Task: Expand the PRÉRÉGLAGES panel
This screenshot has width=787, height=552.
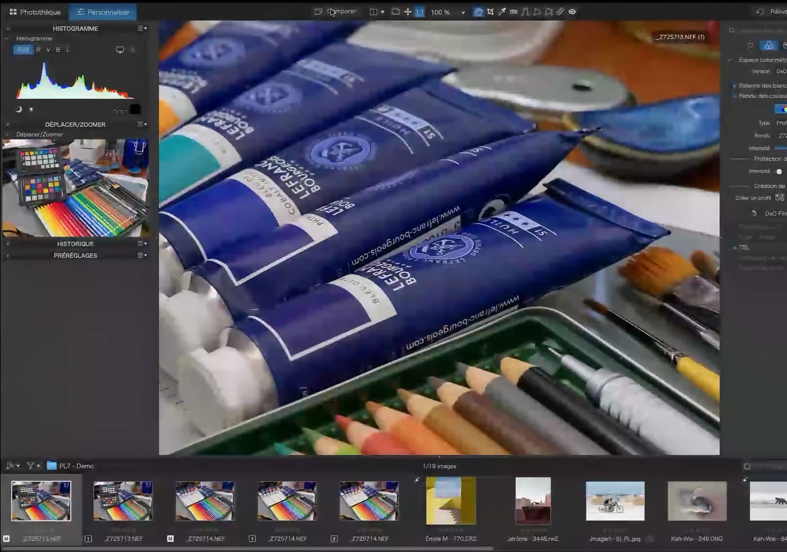Action: pos(75,256)
